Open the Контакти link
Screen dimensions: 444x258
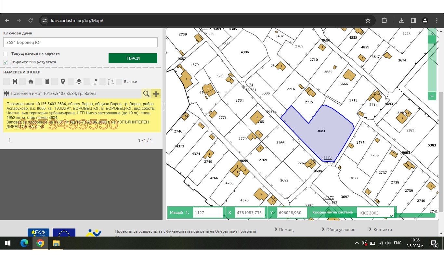383,229
